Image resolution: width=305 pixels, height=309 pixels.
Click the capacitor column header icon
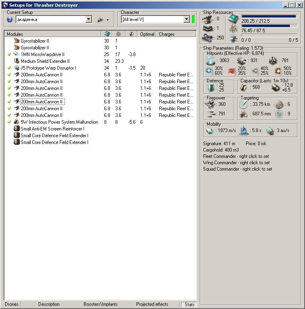click(x=131, y=34)
